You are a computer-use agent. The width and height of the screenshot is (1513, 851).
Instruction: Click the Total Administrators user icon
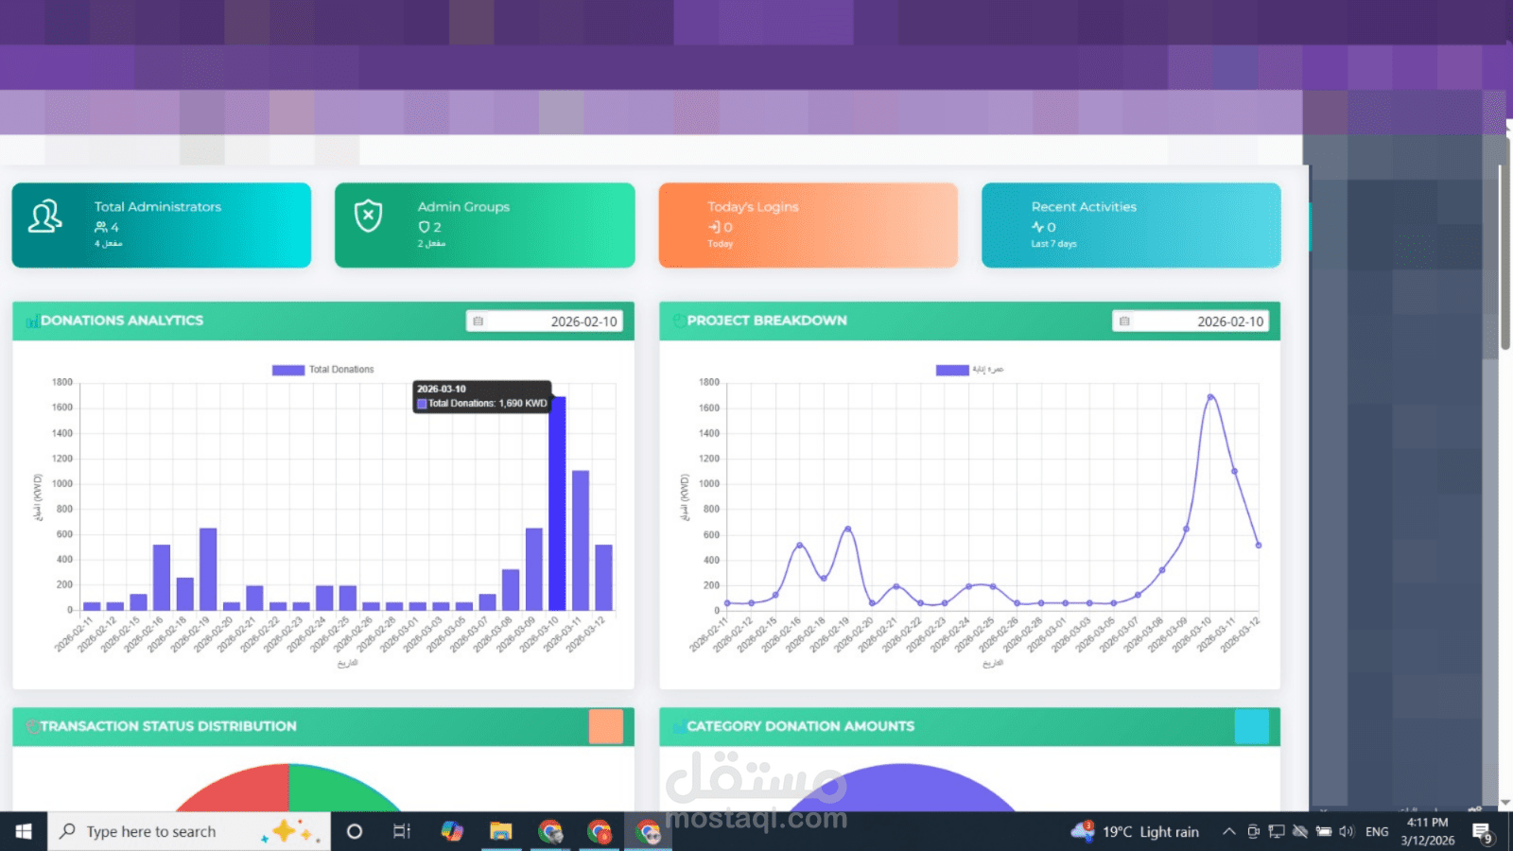point(45,217)
